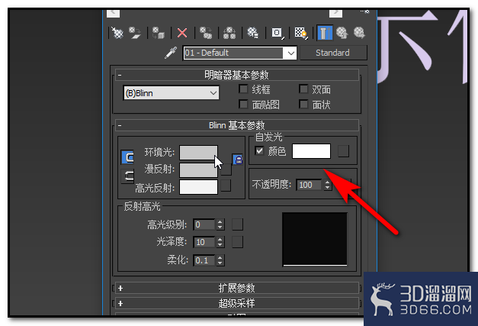Viewport: 478px width, 326px height.
Task: Open the 01 - Default material name dropdown
Action: tap(290, 53)
